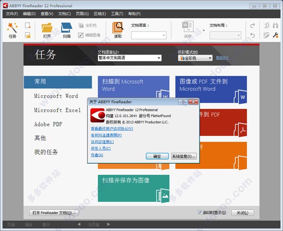283x231 pixels.
Task: Click the red PDF task tile
Action: pyautogui.click(x=223, y=123)
